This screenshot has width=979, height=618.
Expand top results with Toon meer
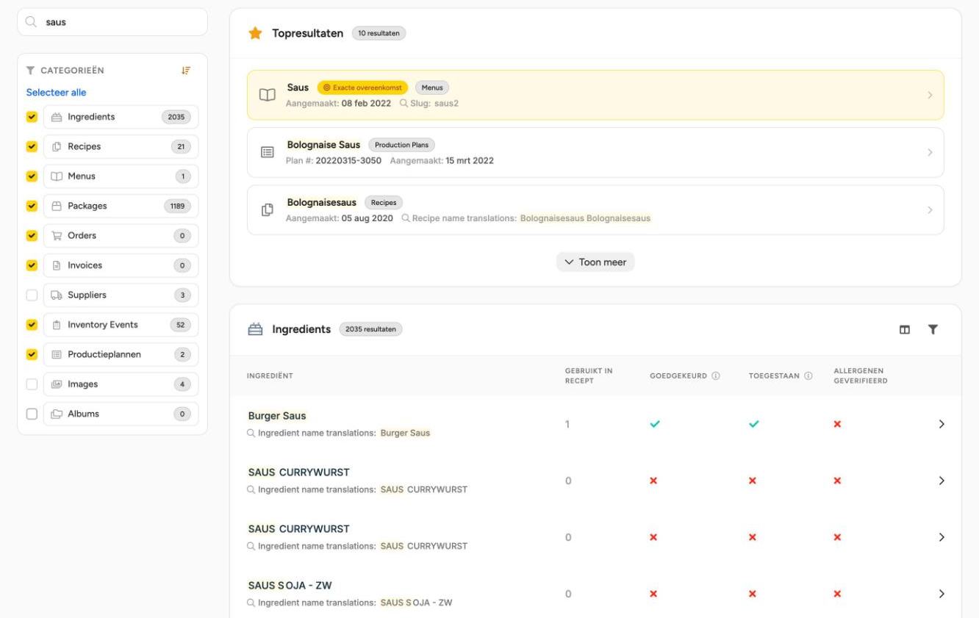click(595, 262)
